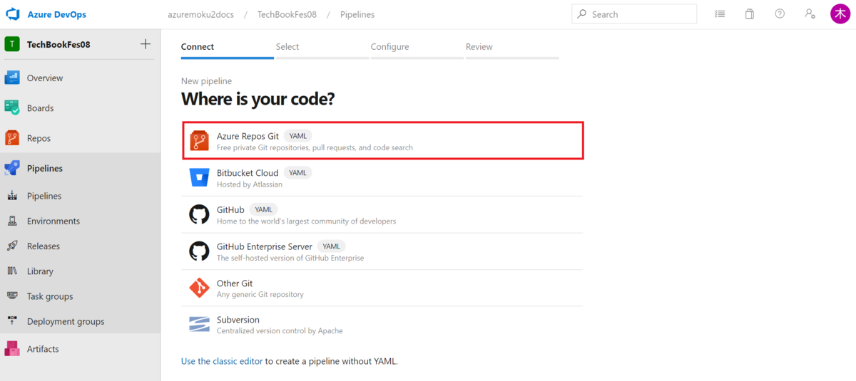Viewport: 856px width, 381px height.
Task: Click TechBookFes08 breadcrumb link
Action: [287, 14]
